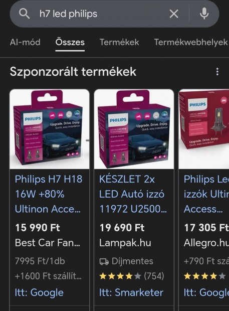Click the magnifying glass search icon

[x=24, y=14]
